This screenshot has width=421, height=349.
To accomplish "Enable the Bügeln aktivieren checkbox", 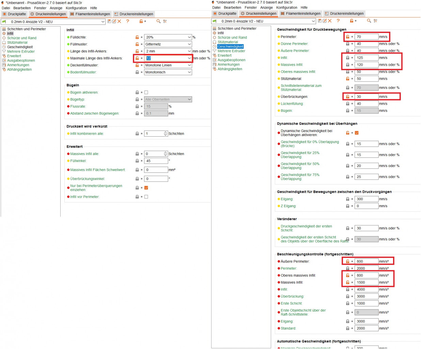I will pyautogui.click(x=146, y=92).
